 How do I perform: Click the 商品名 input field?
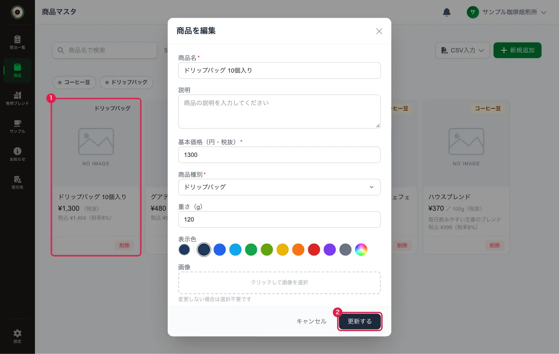[279, 71]
